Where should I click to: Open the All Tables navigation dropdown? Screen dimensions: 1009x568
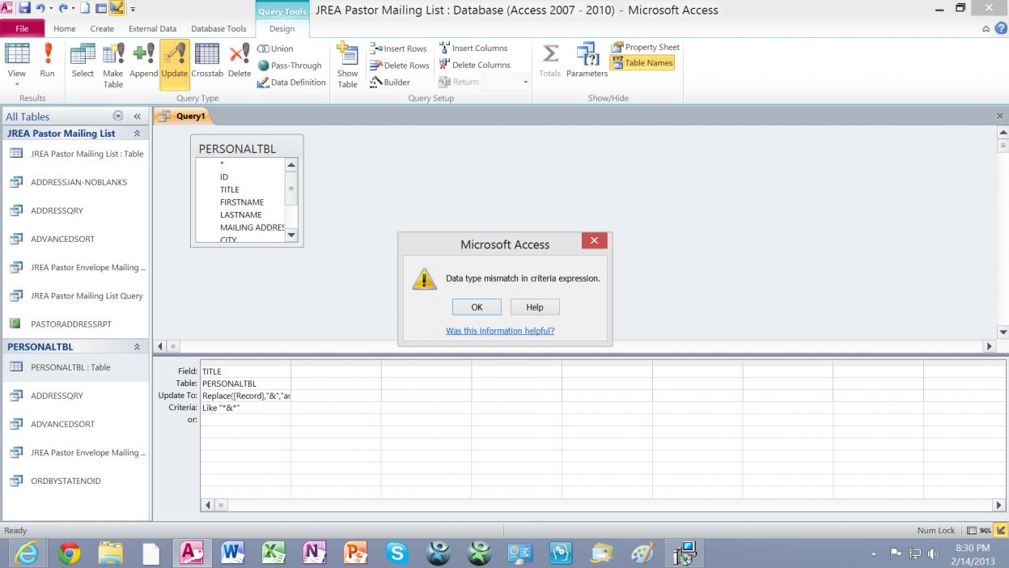[120, 117]
